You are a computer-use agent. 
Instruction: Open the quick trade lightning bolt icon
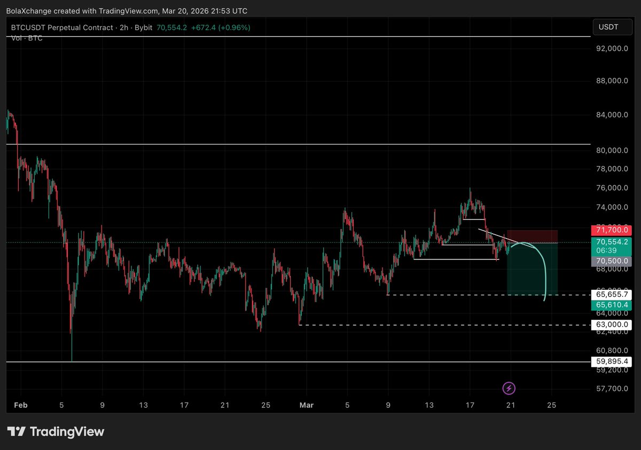click(x=509, y=389)
